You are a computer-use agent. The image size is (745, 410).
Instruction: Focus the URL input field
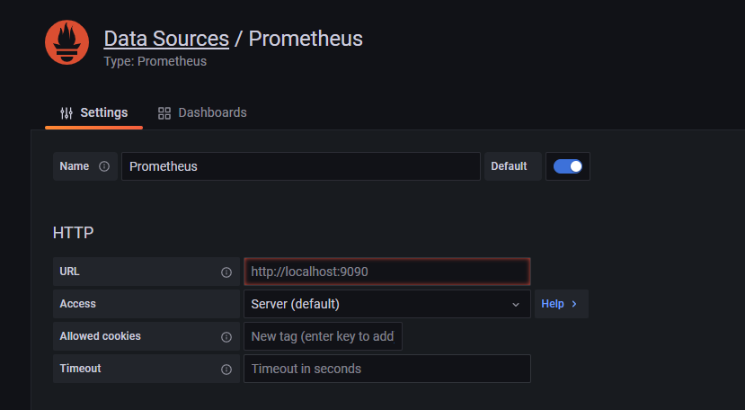coord(386,272)
